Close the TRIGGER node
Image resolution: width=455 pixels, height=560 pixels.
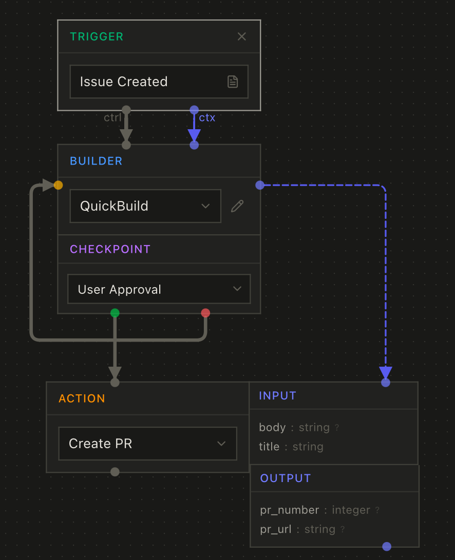241,36
